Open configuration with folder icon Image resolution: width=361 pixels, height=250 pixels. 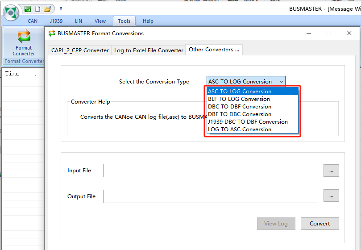click(x=47, y=9)
